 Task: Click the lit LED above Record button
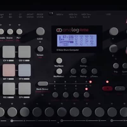[107, 82]
